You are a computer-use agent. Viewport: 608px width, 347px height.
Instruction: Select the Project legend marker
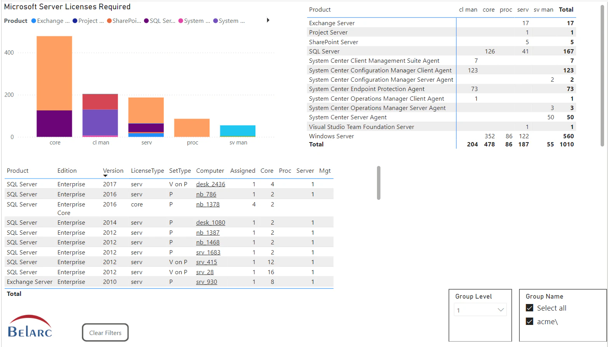(75, 21)
